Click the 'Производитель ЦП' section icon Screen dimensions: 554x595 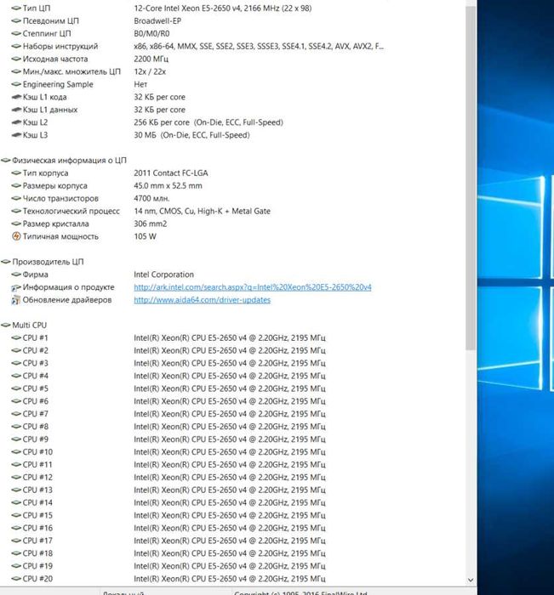click(6, 262)
